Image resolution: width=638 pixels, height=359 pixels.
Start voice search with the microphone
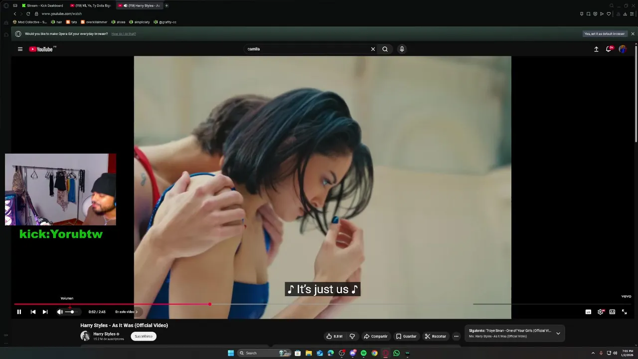pos(402,49)
